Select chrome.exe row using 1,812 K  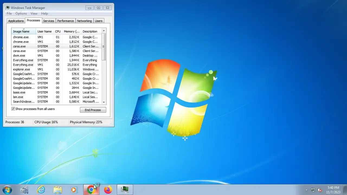pyautogui.click(x=56, y=42)
